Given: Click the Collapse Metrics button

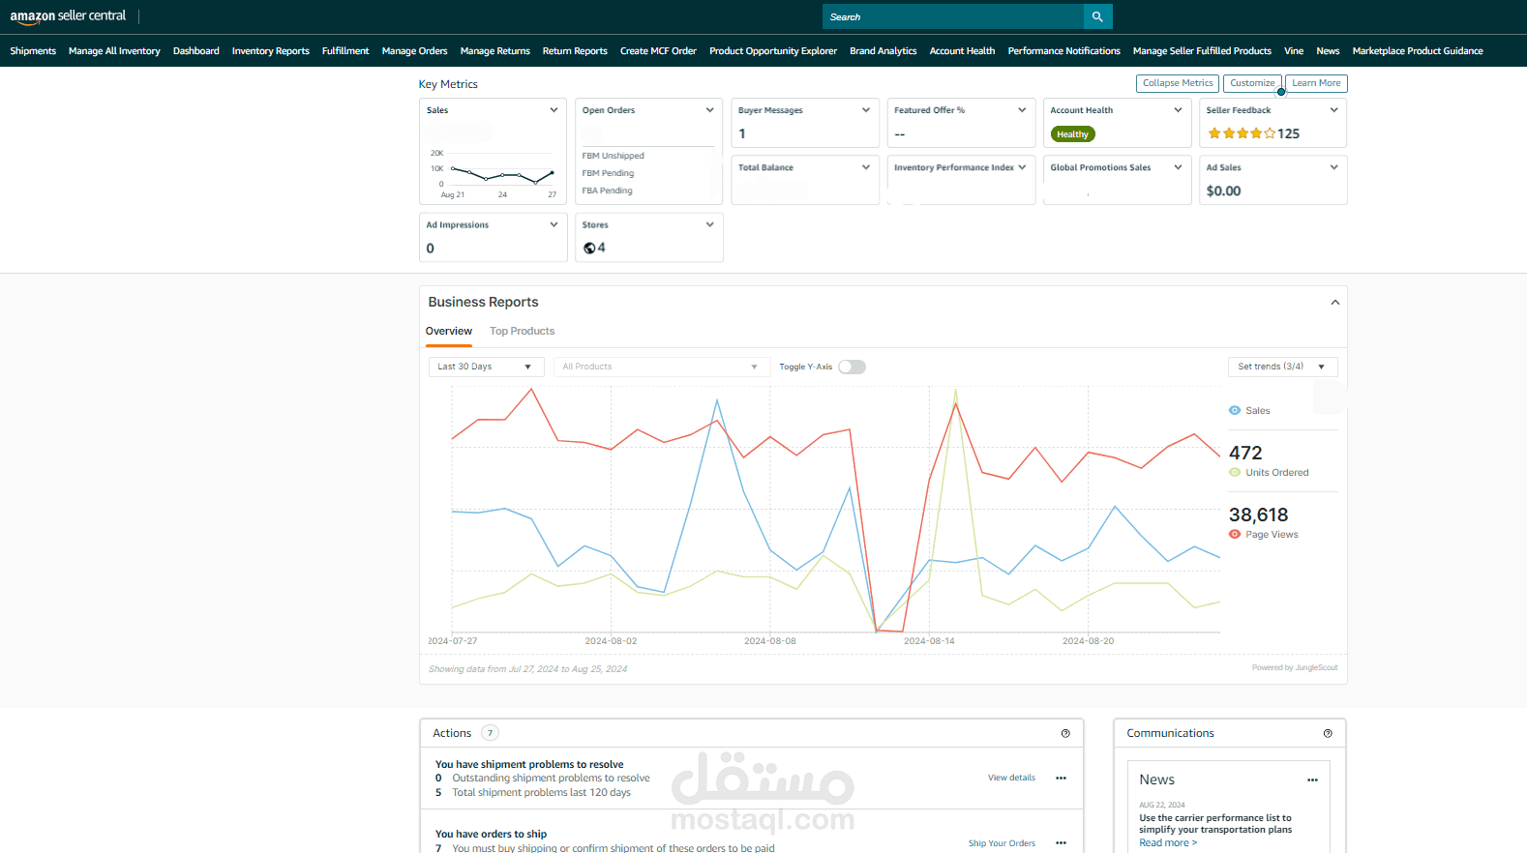Looking at the screenshot, I should click(x=1177, y=83).
